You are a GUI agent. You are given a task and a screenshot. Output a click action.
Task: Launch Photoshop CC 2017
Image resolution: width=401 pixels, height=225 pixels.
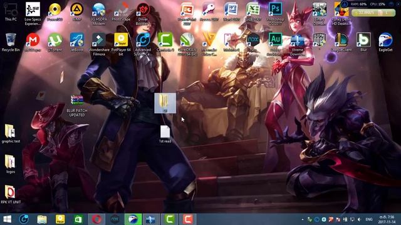(x=275, y=14)
